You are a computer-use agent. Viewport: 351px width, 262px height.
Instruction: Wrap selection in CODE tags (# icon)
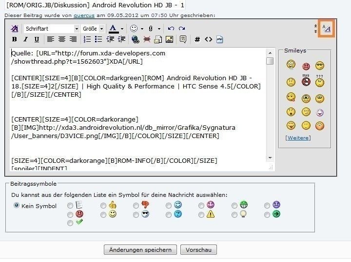pos(197,39)
